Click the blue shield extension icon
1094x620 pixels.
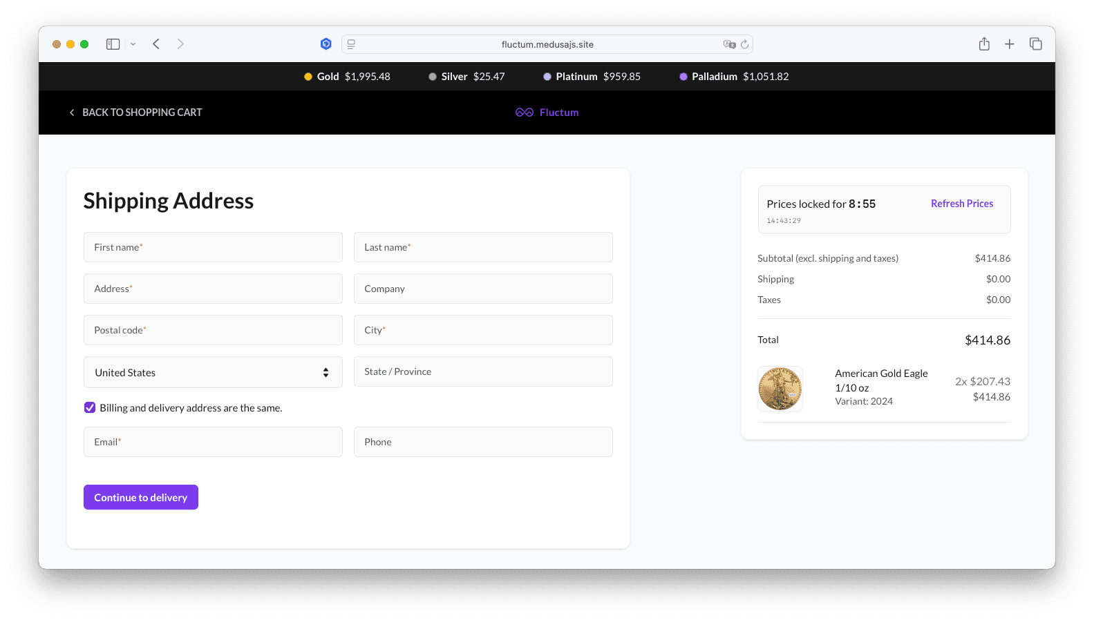(326, 44)
